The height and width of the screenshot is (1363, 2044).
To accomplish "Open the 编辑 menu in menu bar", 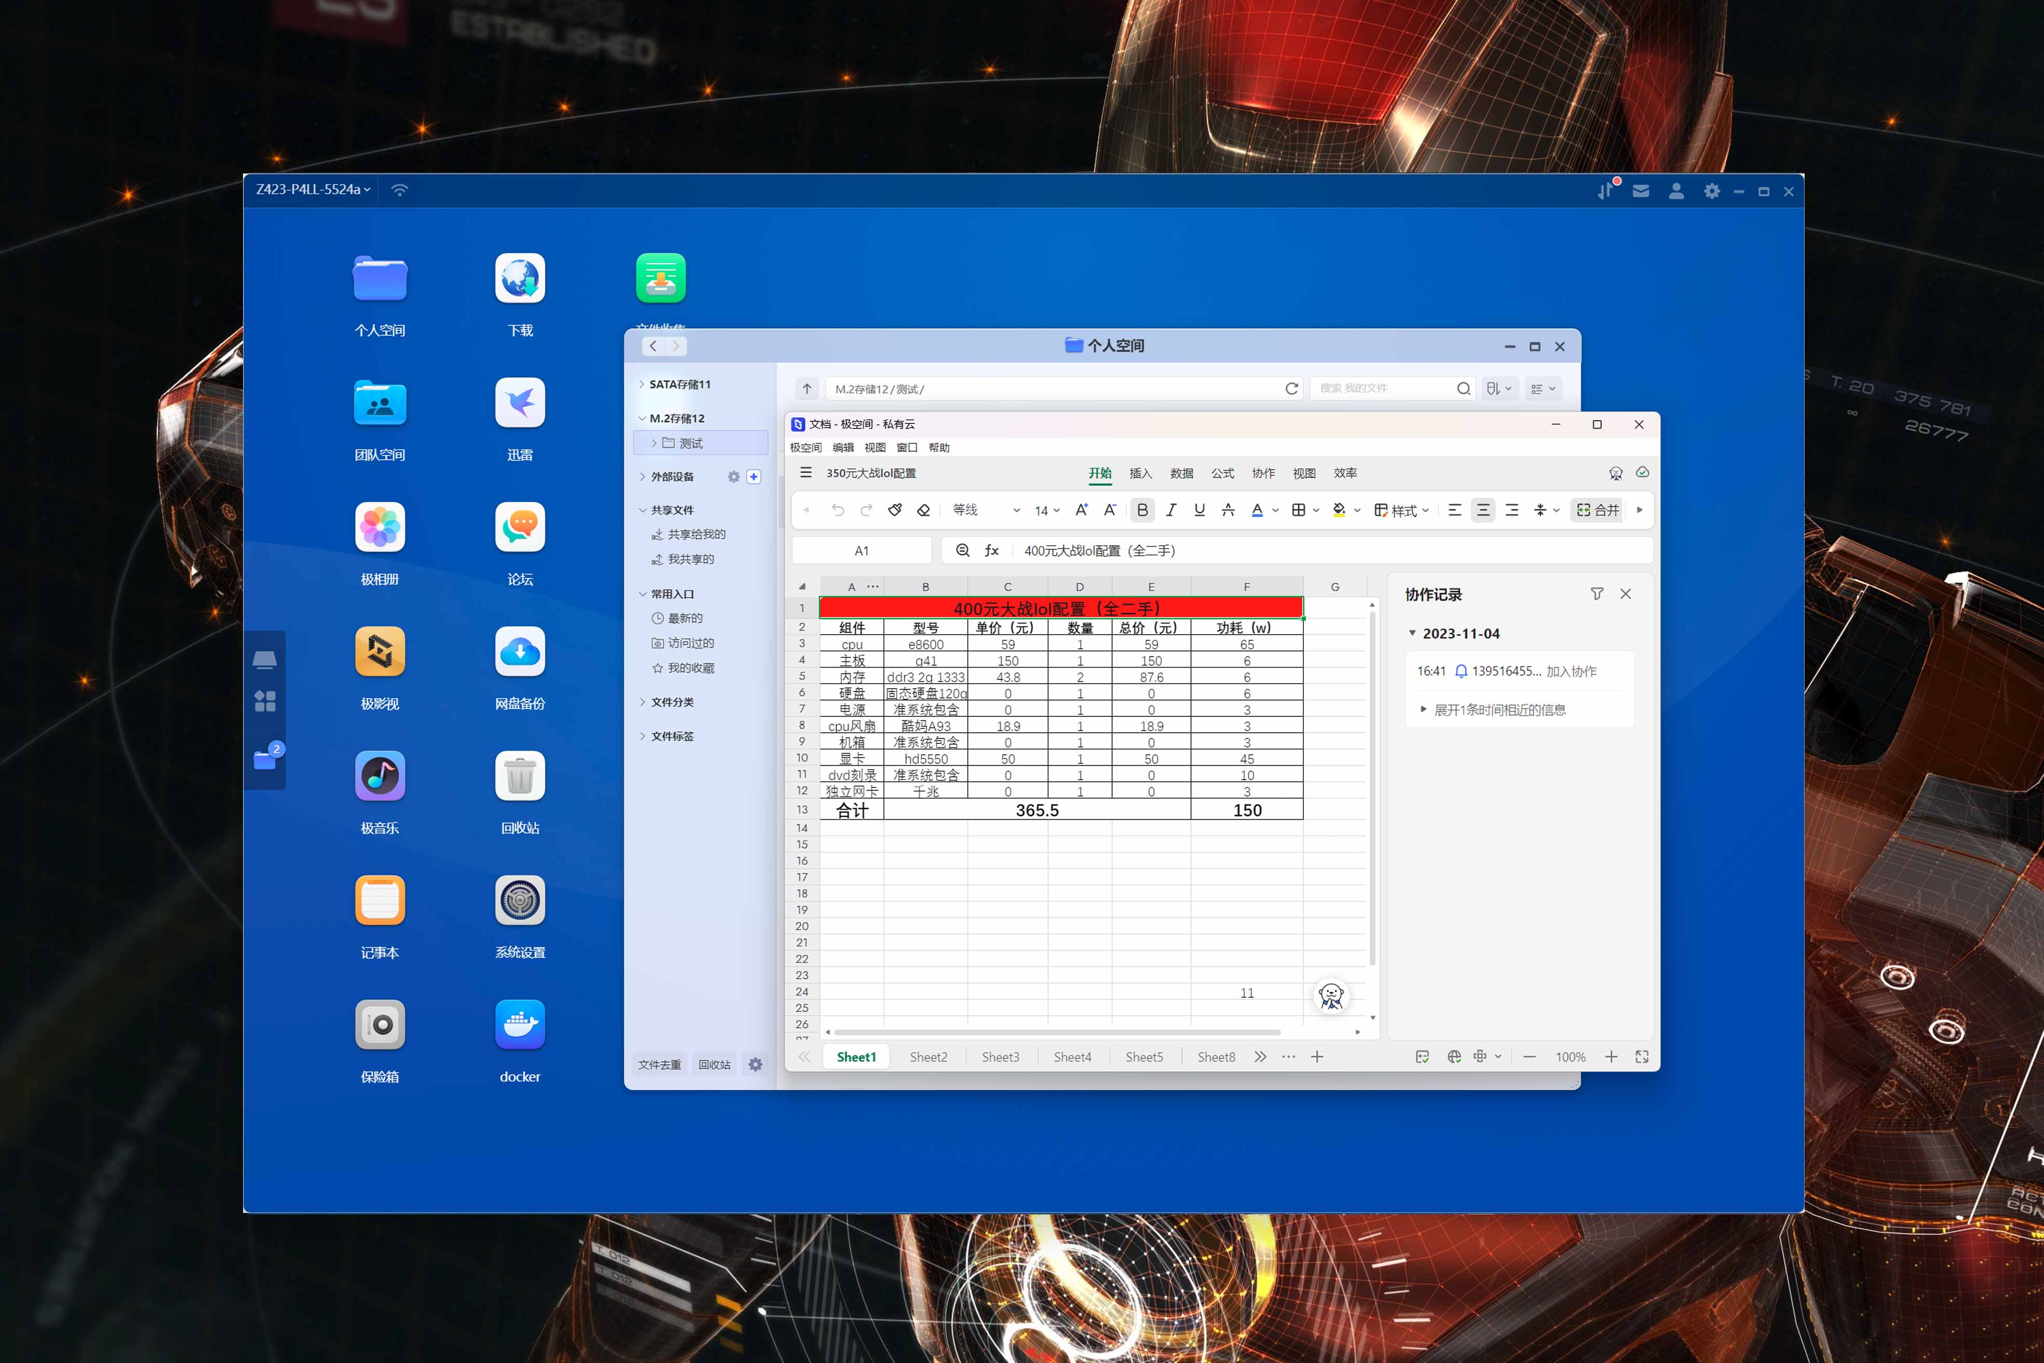I will (843, 448).
